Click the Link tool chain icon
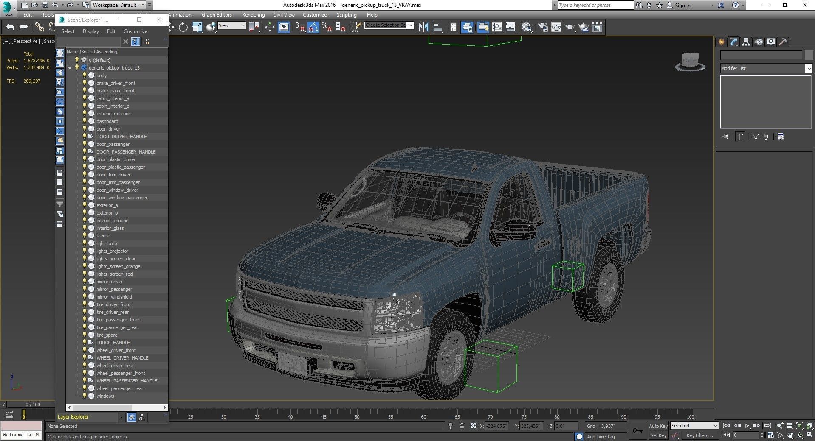This screenshot has height=441, width=815. (39, 28)
